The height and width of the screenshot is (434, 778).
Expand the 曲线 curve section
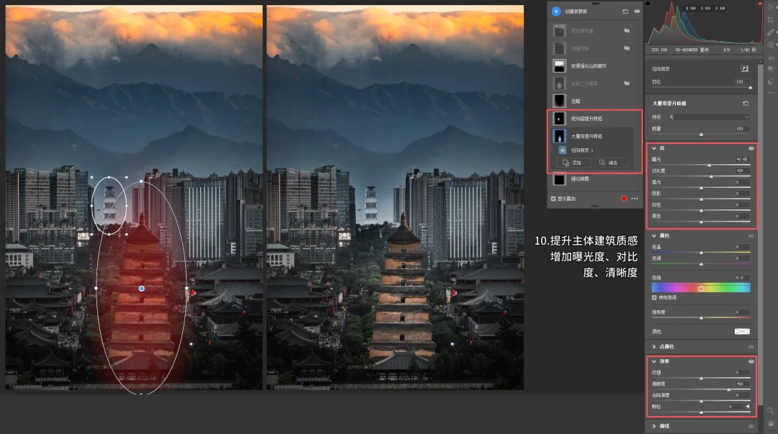pyautogui.click(x=654, y=426)
